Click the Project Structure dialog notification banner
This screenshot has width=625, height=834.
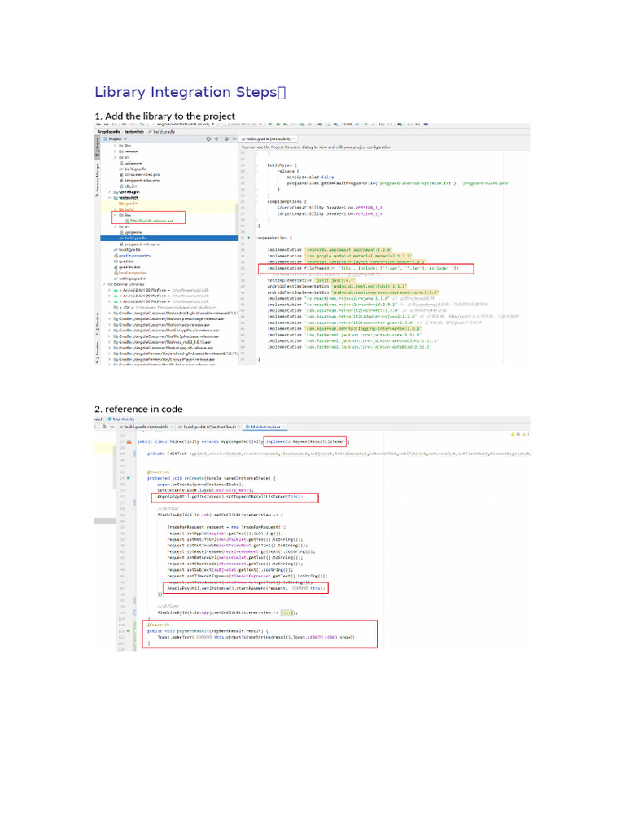(384, 147)
